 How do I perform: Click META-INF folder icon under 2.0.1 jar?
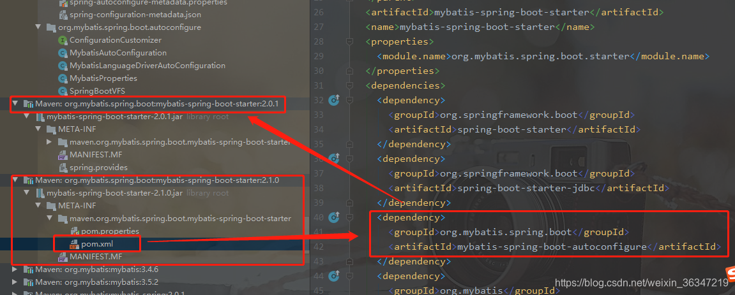51,129
